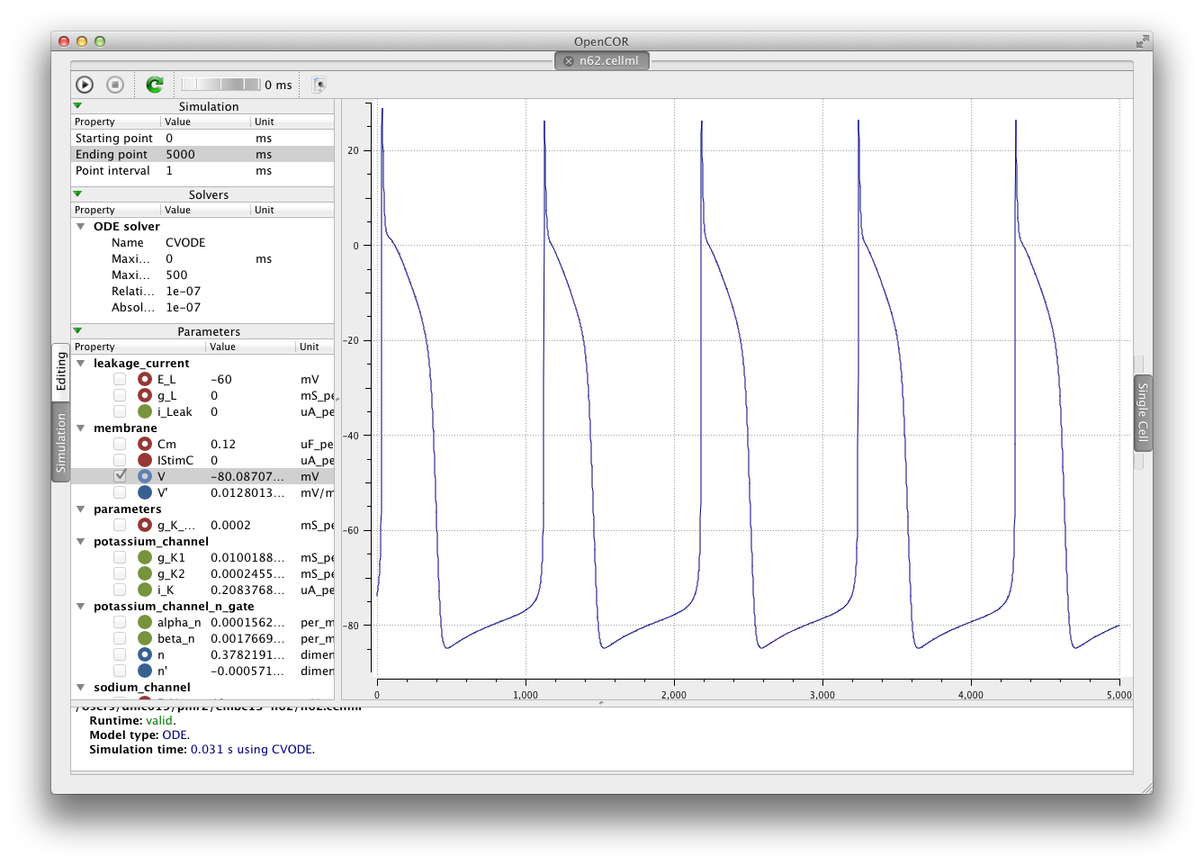Click the blue circle icon beside V'
The height and width of the screenshot is (865, 1204).
click(x=145, y=493)
